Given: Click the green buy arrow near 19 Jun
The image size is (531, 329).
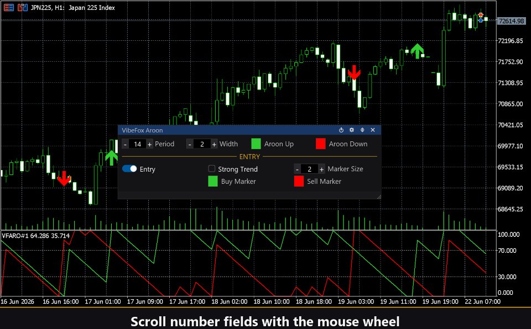Looking at the screenshot, I should click(x=417, y=51).
